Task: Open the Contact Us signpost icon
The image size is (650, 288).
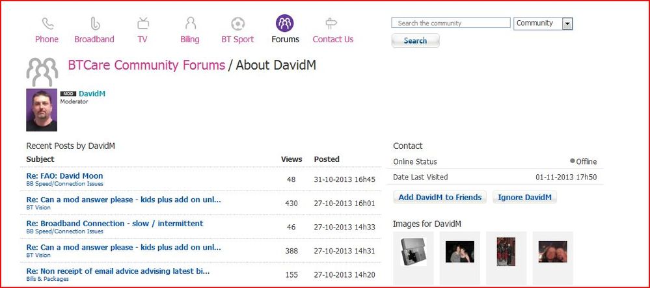Action: click(331, 23)
